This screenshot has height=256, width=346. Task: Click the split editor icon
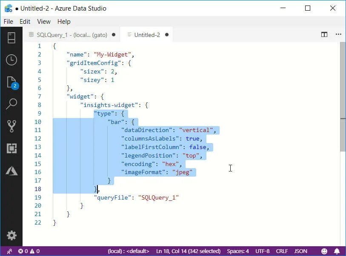click(x=324, y=34)
